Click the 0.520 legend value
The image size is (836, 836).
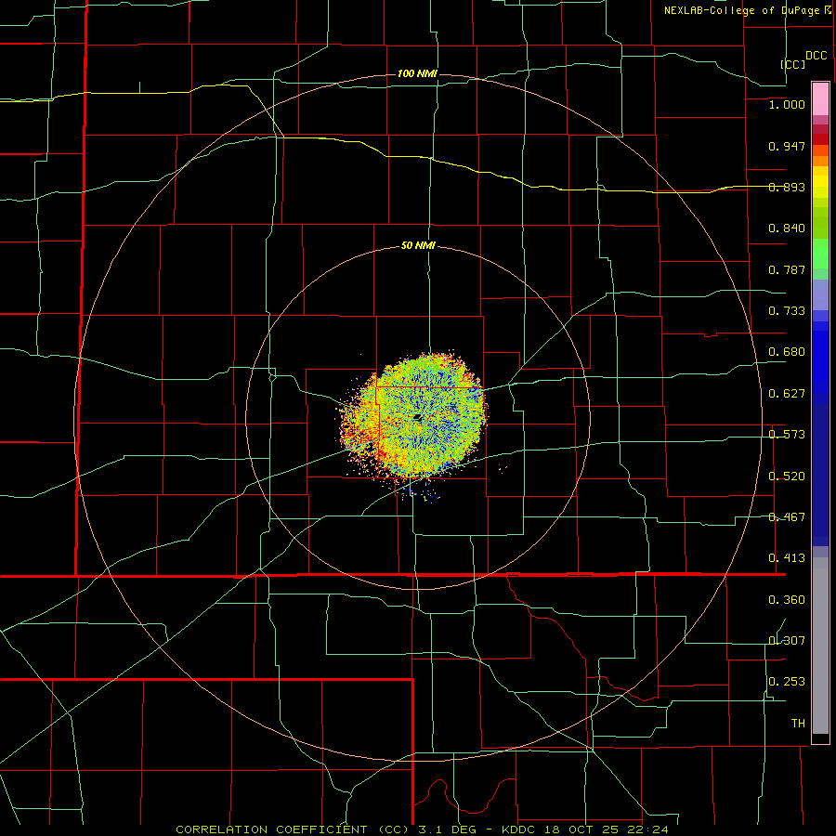tap(787, 477)
